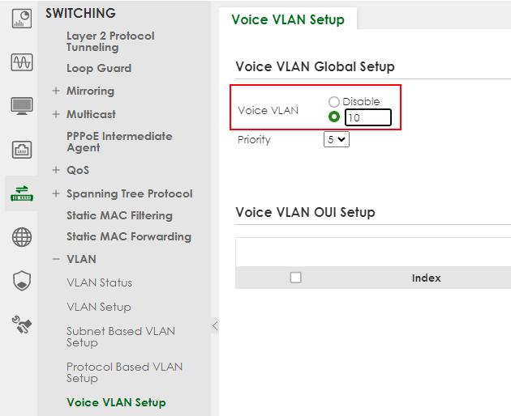Select the Voice VLAN ID radio button
Viewport: 511px width, 416px height.
pos(333,117)
